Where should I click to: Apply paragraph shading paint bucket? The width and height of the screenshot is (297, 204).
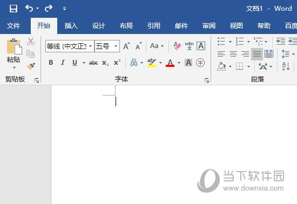[x=221, y=66]
